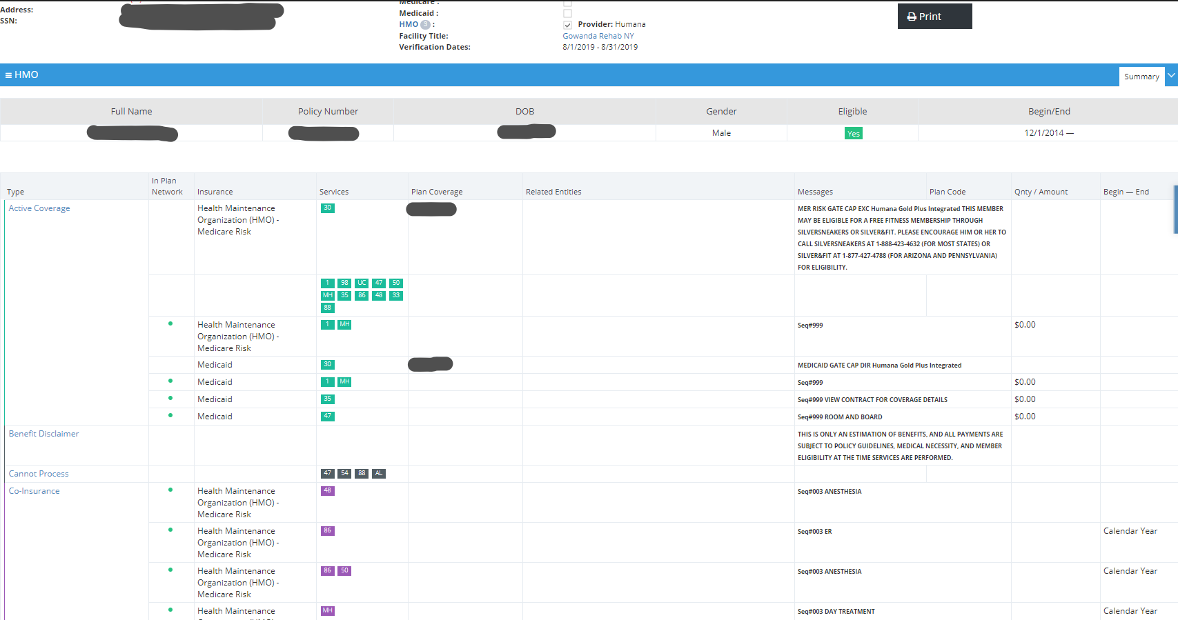Screen dimensions: 1178x620
Task: Click the green 98 service code badge
Action: [x=344, y=283]
